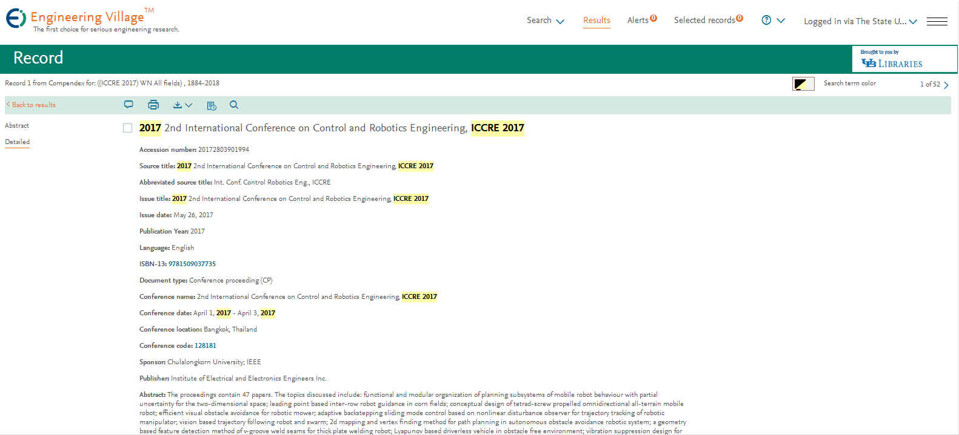The height and width of the screenshot is (435, 959).
Task: Click the magnifier search icon in toolbar
Action: click(234, 105)
